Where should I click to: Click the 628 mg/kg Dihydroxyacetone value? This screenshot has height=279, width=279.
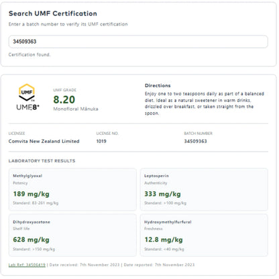click(32, 239)
